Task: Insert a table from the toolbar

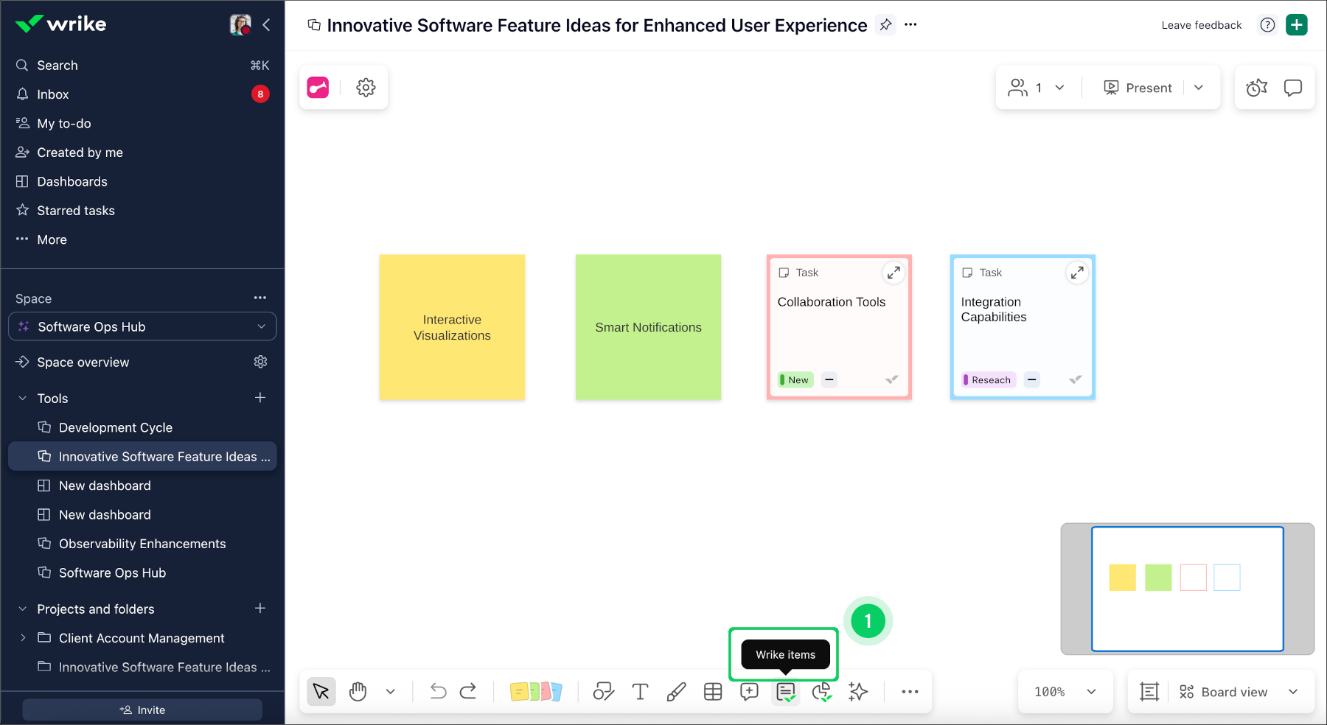Action: 713,692
